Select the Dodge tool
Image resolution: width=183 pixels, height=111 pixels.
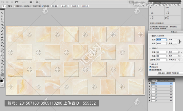(2, 52)
